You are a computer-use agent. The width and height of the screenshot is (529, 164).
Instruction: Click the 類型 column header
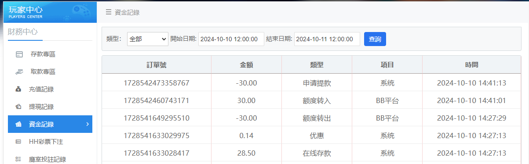point(317,64)
